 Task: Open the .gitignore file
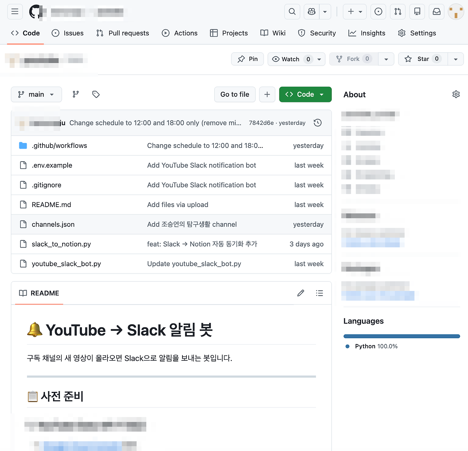coord(46,185)
